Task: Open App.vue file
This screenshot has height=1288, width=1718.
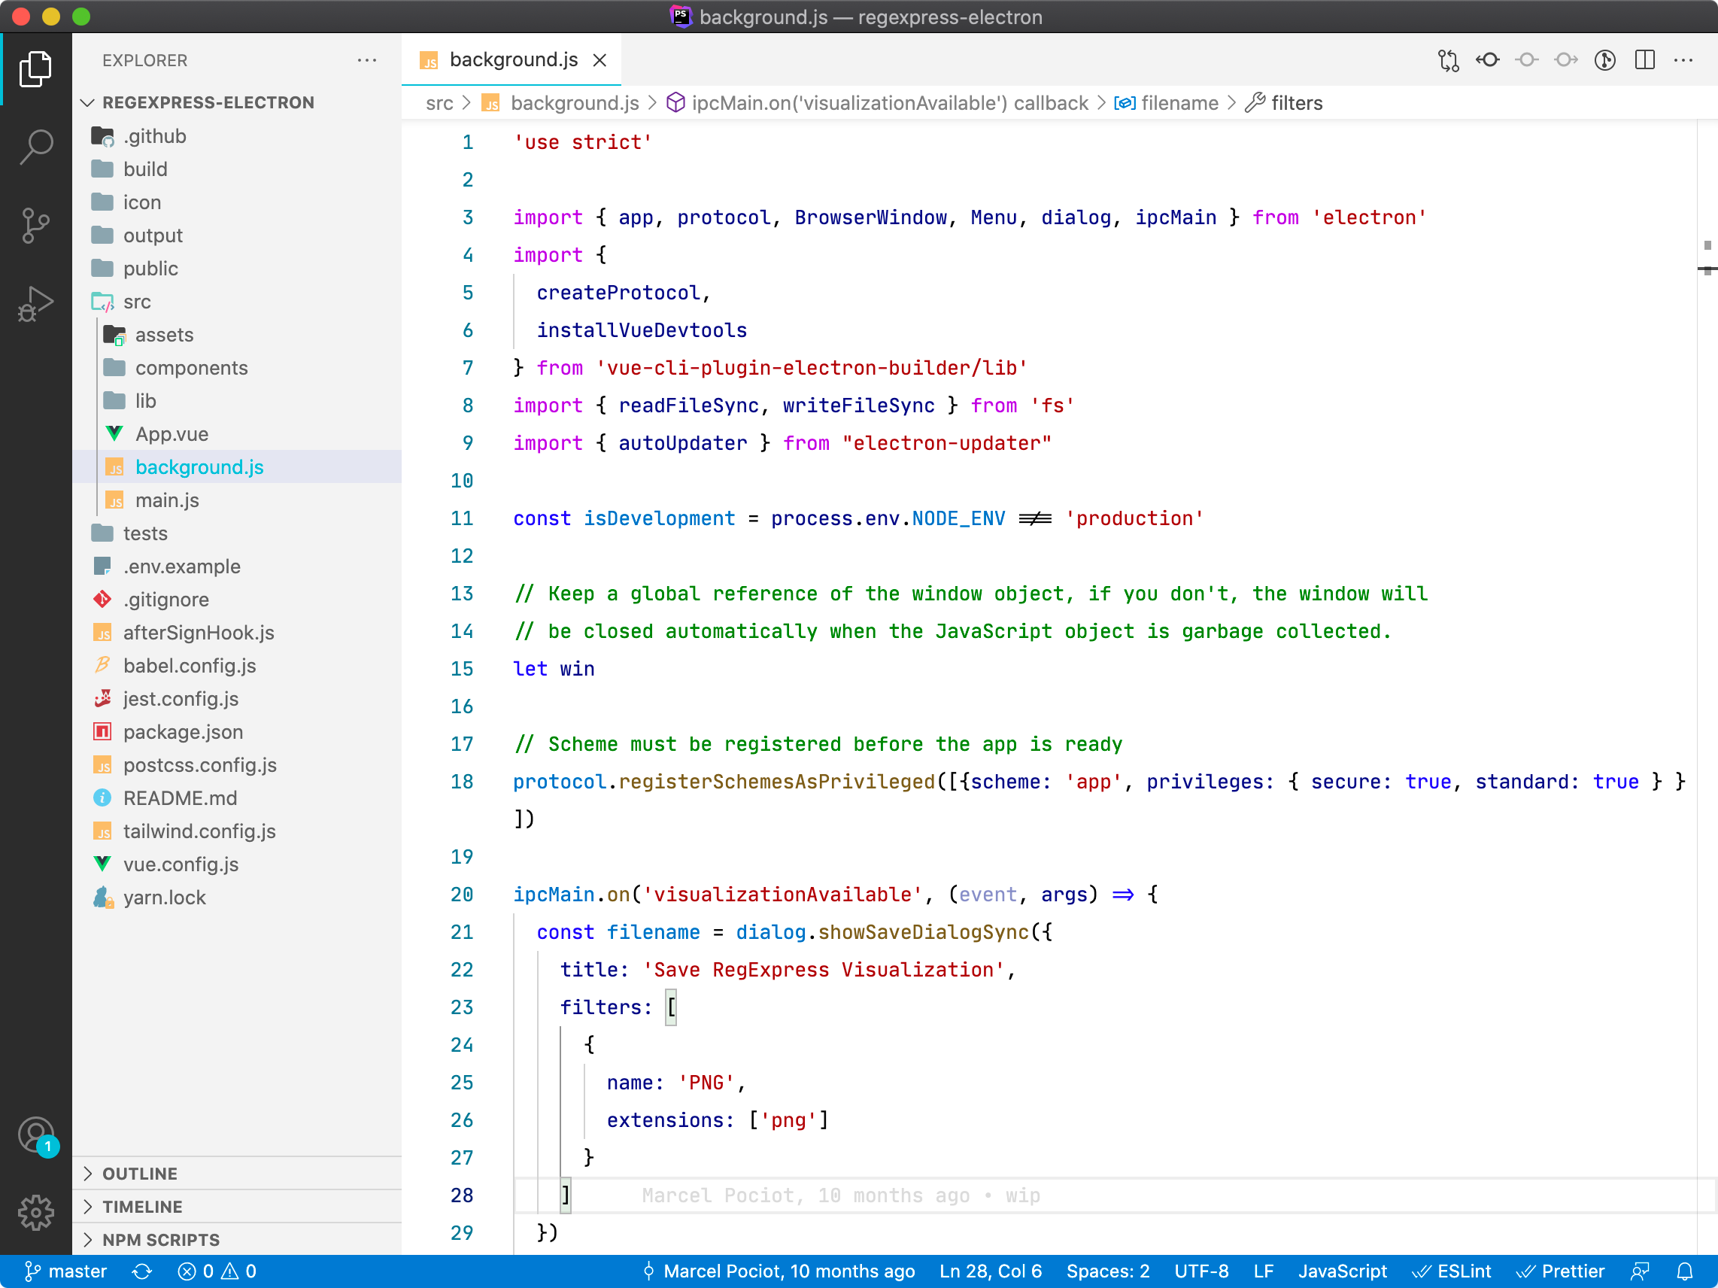Action: coord(237,434)
